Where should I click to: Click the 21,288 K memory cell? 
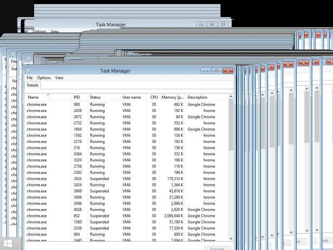tap(176, 197)
